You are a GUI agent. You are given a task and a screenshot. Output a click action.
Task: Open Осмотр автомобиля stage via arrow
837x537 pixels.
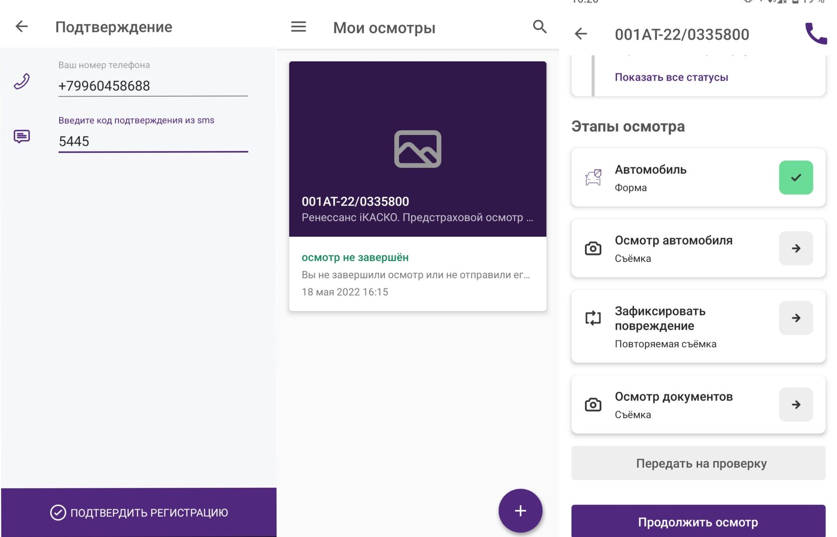pos(796,248)
